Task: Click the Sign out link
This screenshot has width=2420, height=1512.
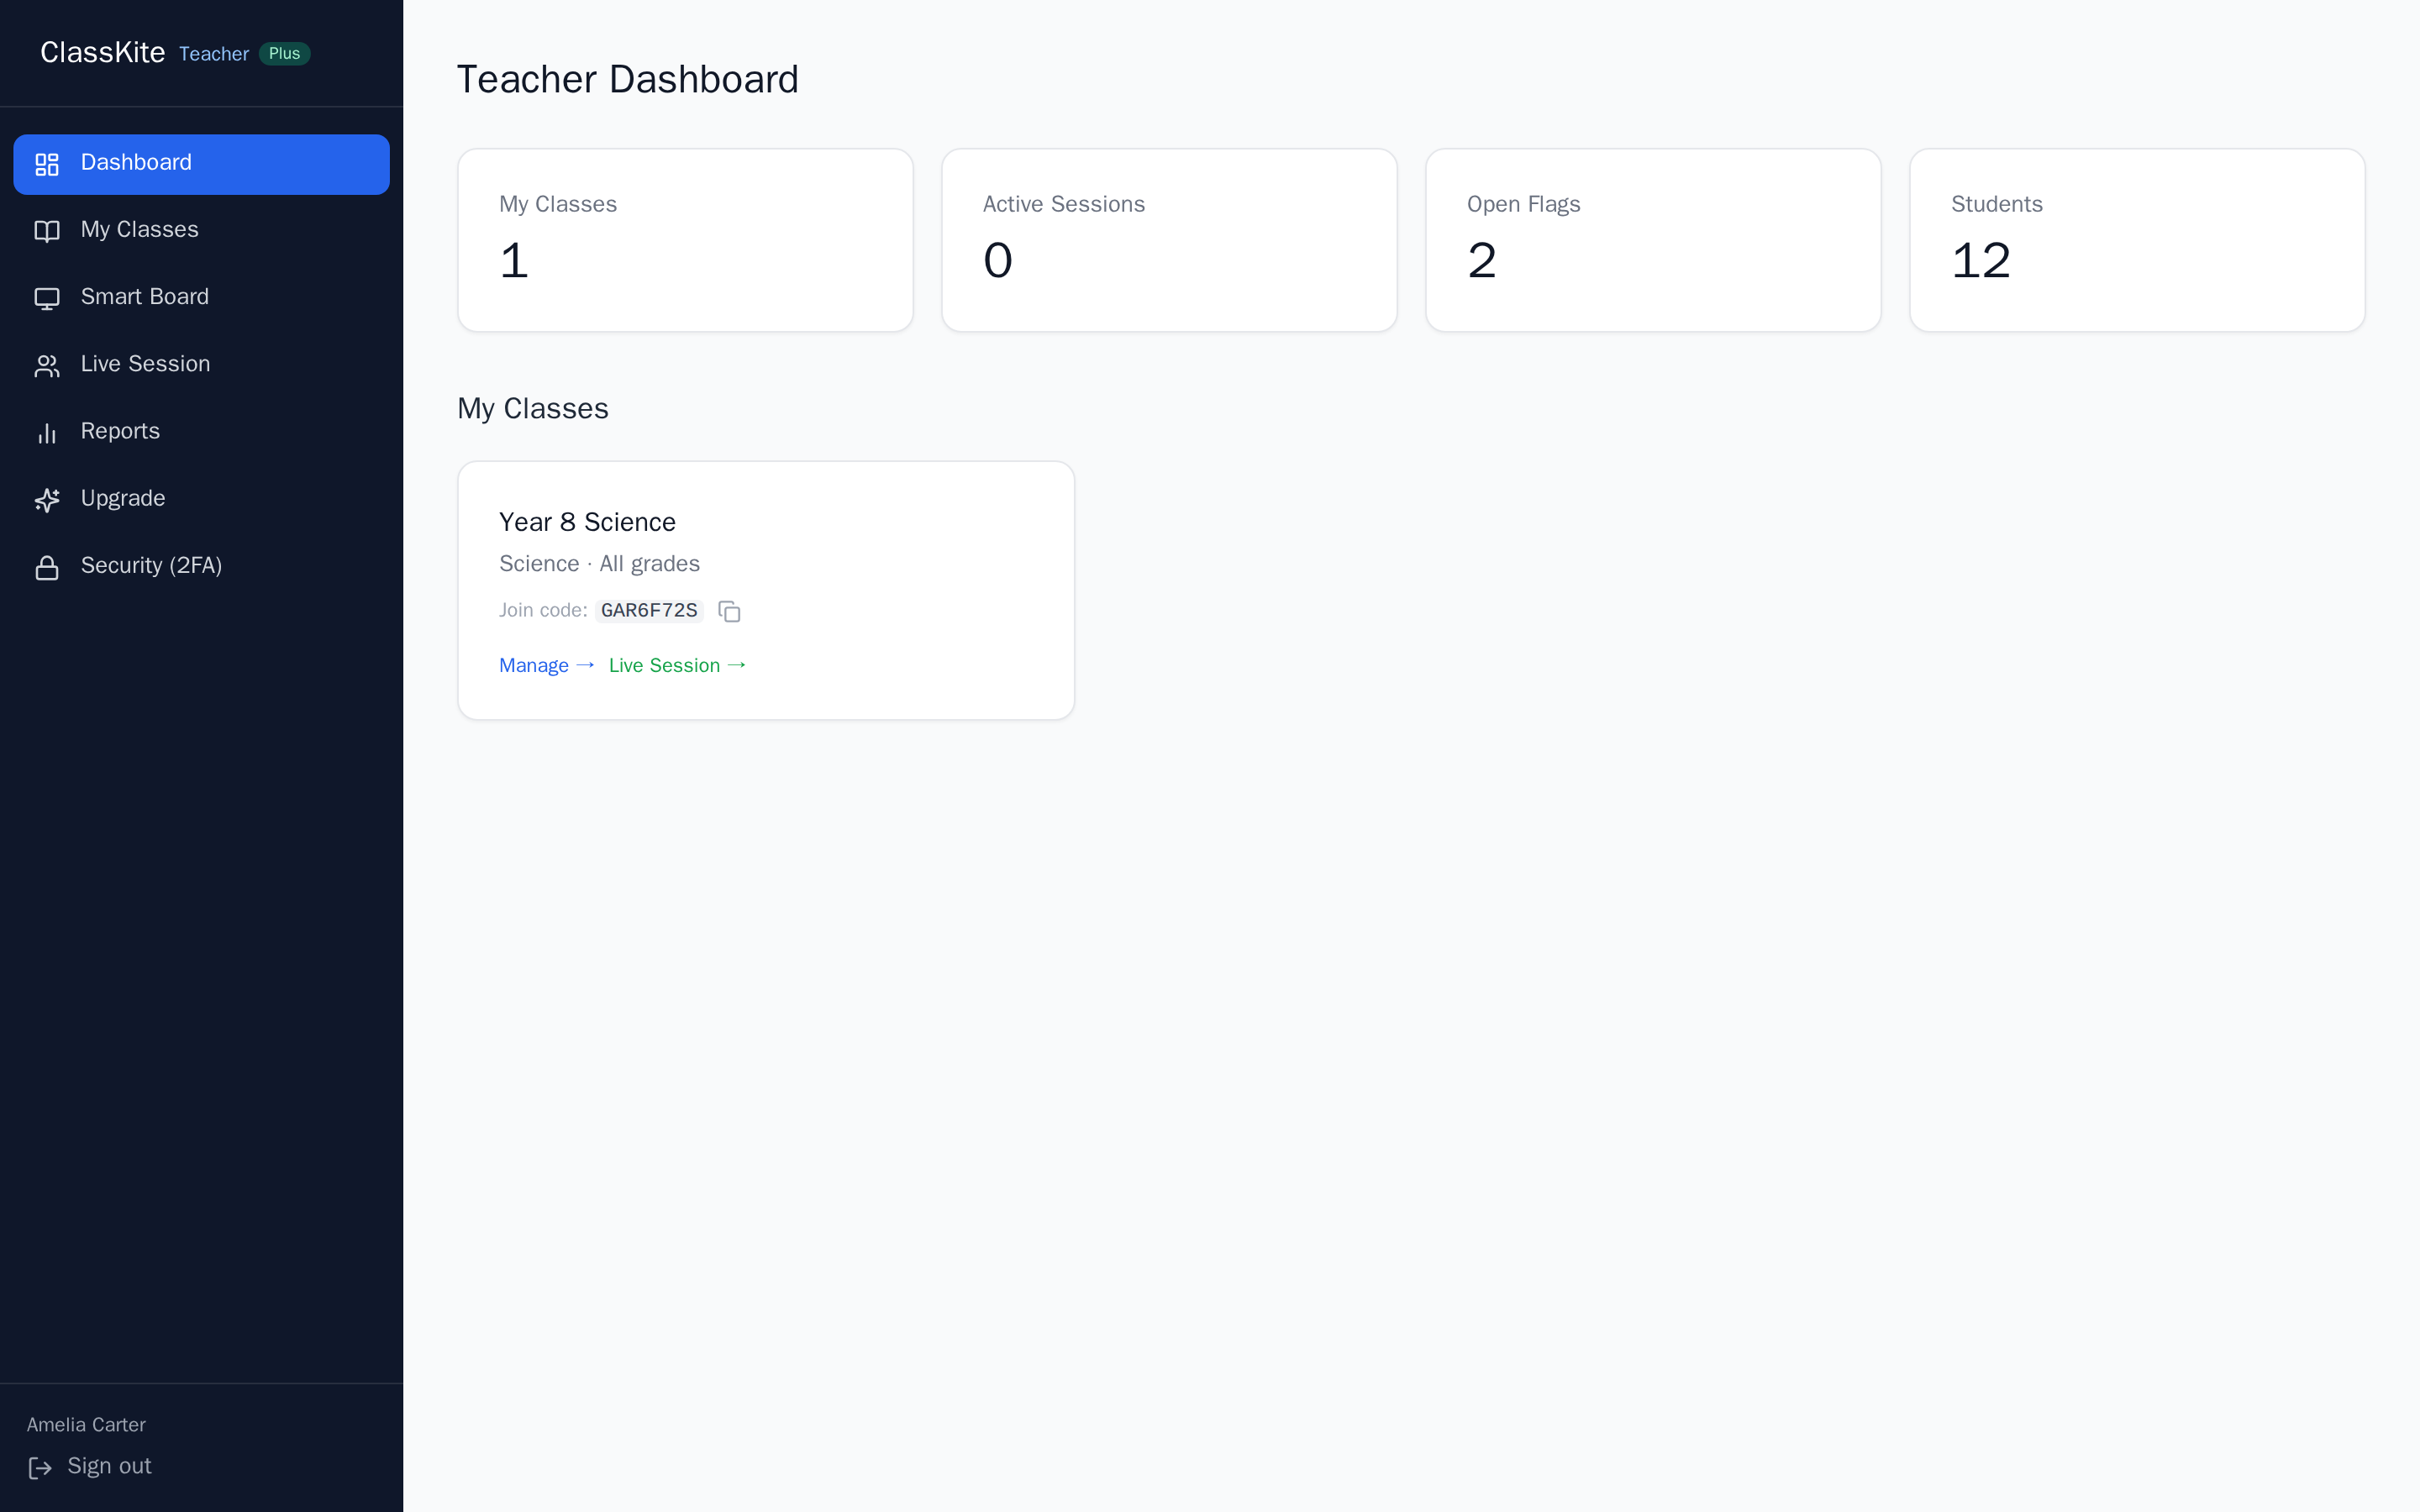Action: point(89,1467)
